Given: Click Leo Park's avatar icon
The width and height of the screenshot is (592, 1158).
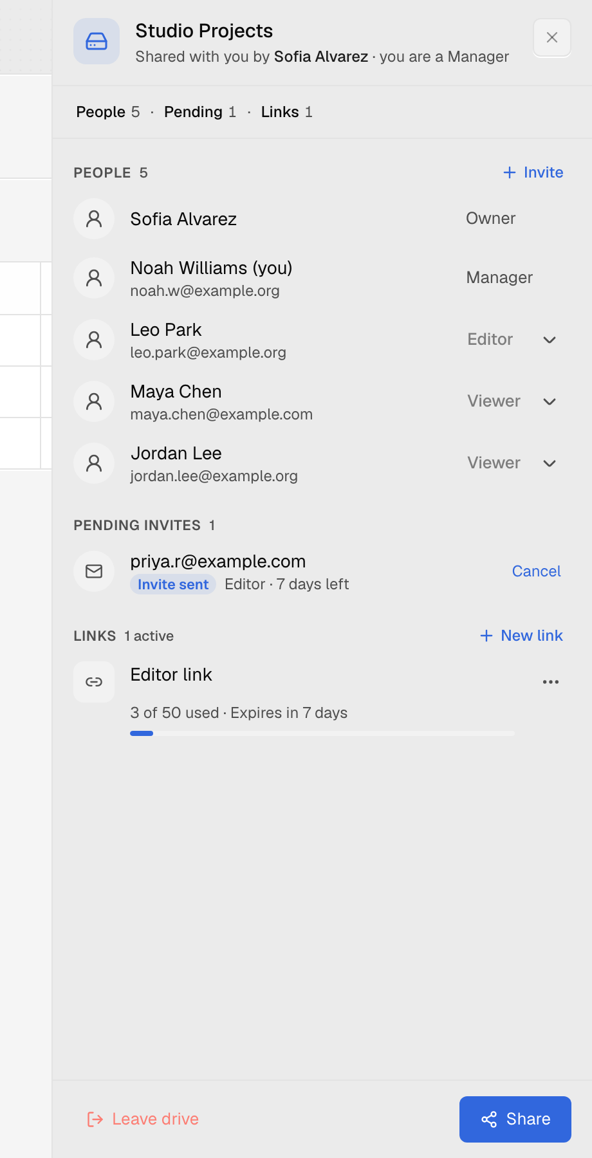Looking at the screenshot, I should (94, 340).
